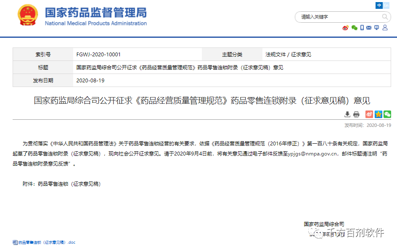Download the article using download icon
397x250 pixels.
tap(347, 114)
